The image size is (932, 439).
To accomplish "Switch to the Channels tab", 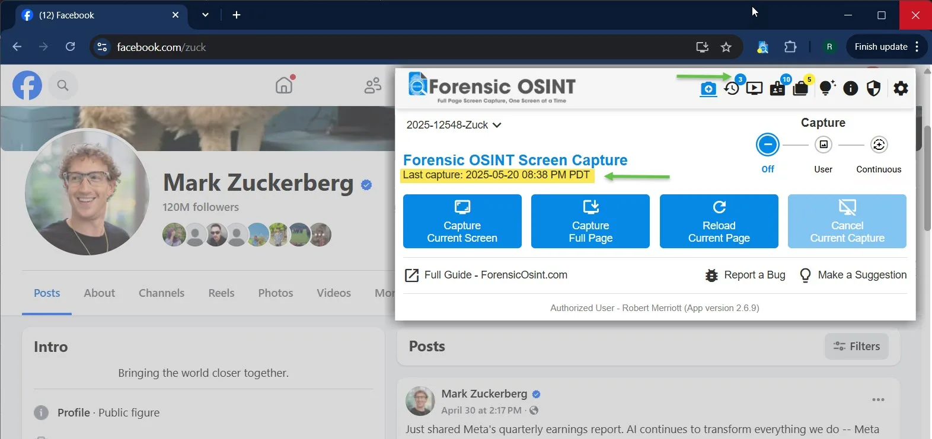I will [161, 293].
